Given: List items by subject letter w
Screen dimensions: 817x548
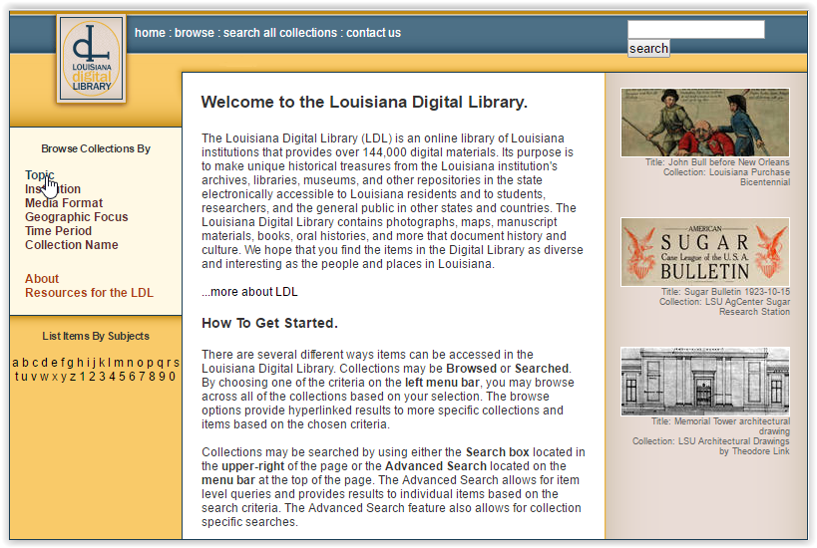Looking at the screenshot, I should click(x=44, y=377).
